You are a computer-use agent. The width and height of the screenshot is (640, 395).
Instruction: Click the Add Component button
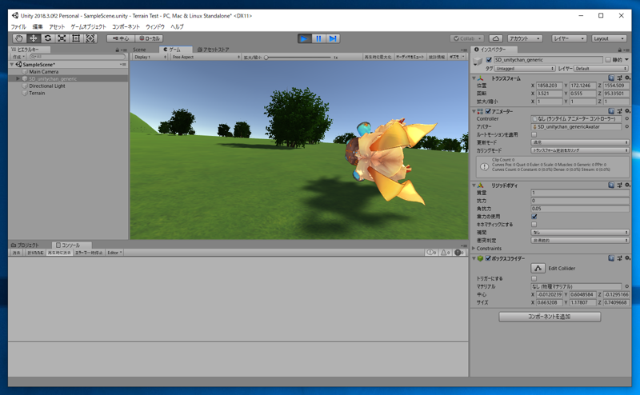[x=550, y=317]
